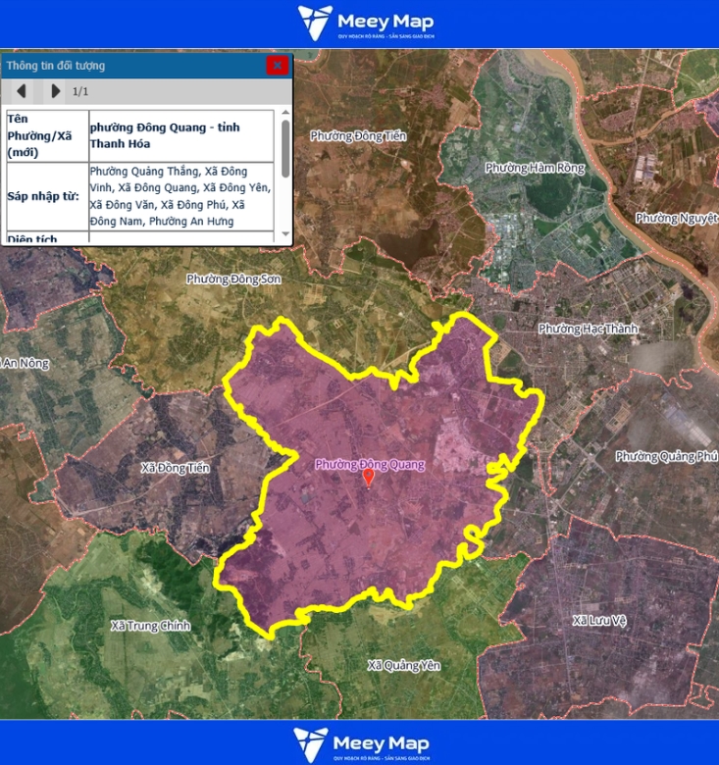Select Phường Quảng Phú on the map
The width and height of the screenshot is (719, 765).
click(666, 456)
